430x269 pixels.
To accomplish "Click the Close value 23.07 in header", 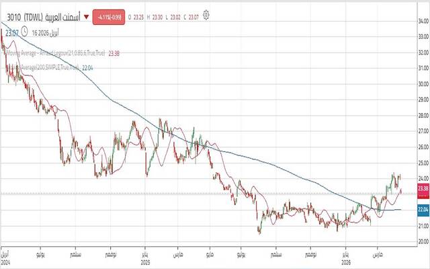I will [x=195, y=15].
